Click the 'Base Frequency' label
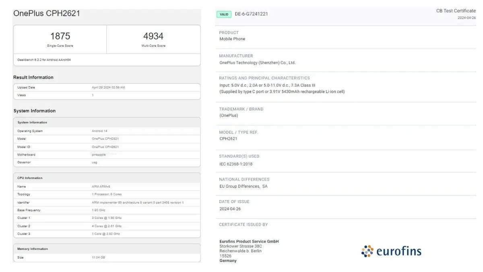Viewport: 483px width, 272px height. pyautogui.click(x=29, y=210)
